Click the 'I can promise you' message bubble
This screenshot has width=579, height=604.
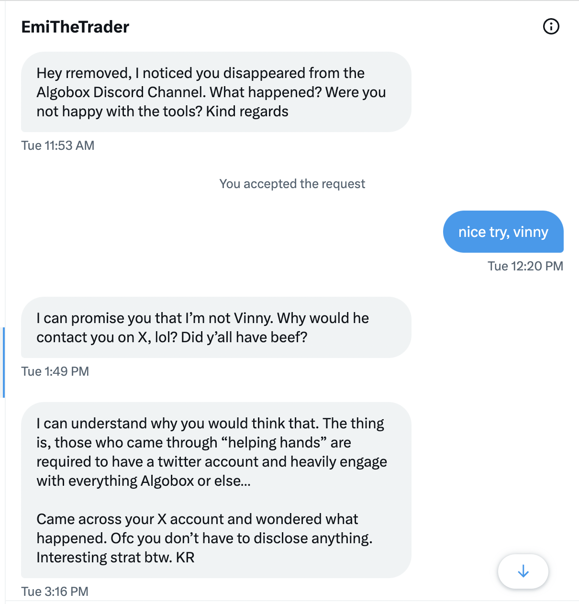pos(216,327)
